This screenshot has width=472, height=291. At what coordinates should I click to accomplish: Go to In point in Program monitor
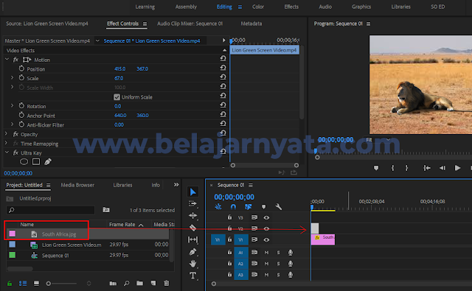pos(427,168)
